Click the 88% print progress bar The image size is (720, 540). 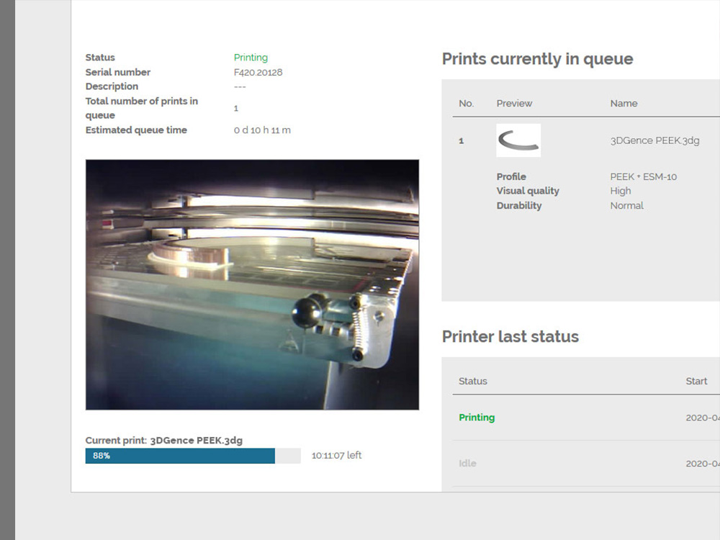(x=192, y=456)
